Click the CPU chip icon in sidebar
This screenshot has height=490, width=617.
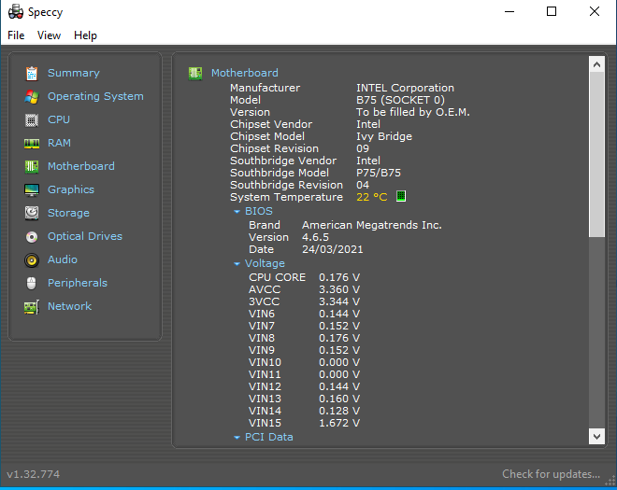pyautogui.click(x=32, y=119)
